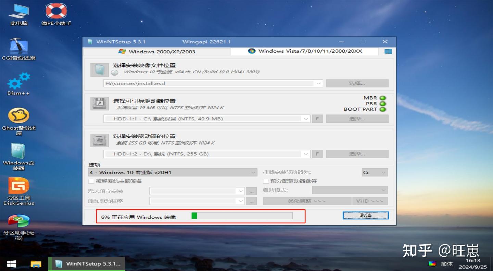Image resolution: width=493 pixels, height=271 pixels.
Task: Open 优化调整 settings
Action: [306, 201]
